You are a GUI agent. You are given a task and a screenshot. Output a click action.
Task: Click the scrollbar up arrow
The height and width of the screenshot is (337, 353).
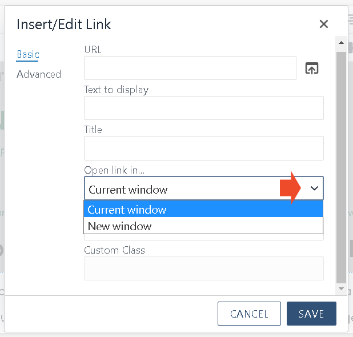point(341,42)
